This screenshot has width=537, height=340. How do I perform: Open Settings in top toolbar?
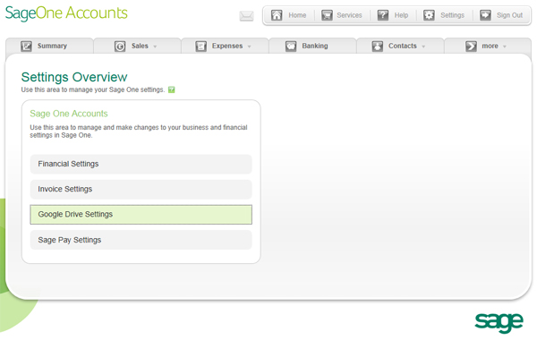click(x=452, y=15)
